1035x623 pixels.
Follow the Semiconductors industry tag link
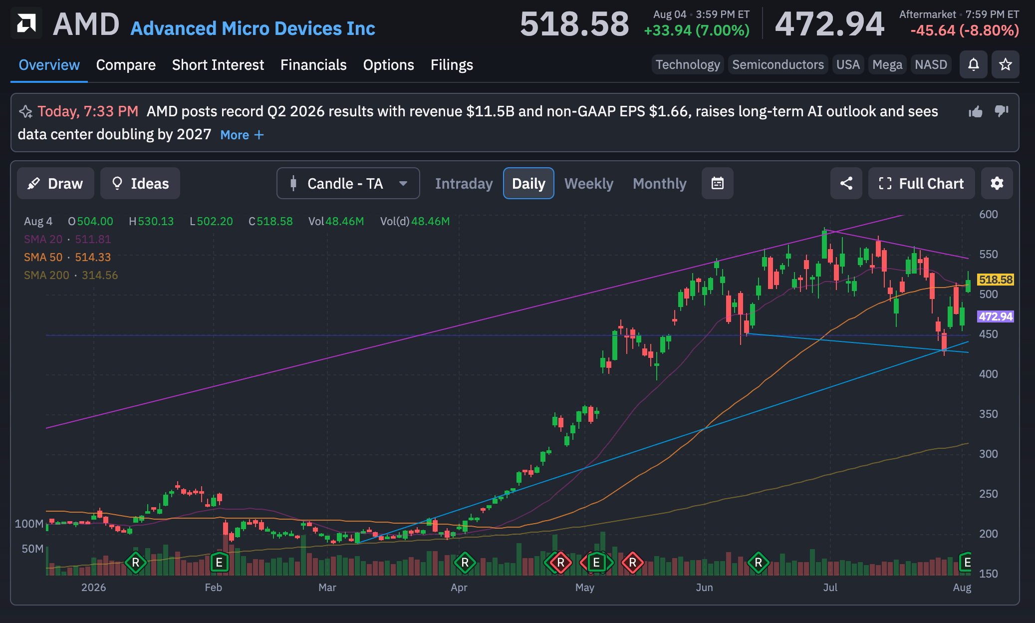point(777,65)
